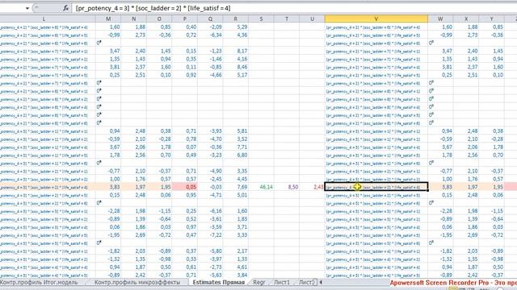
Task: Click cell value 7,69 in column R
Action: click(x=242, y=187)
